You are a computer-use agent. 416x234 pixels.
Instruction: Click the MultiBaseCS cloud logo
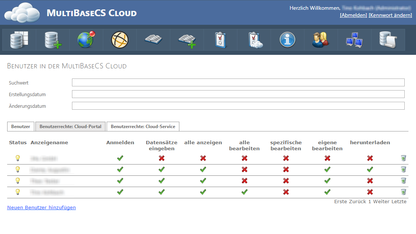coord(22,12)
